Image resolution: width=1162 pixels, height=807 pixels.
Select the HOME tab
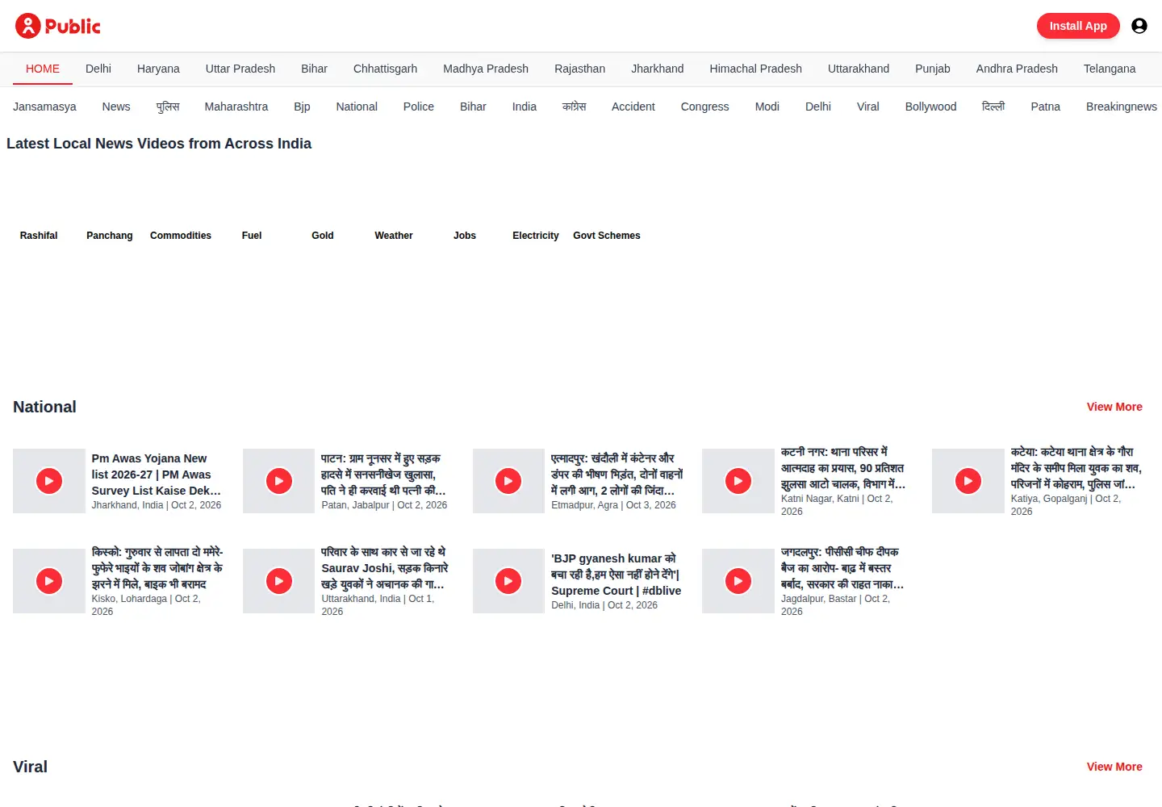43,69
